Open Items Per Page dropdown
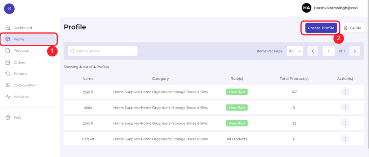This screenshot has width=369, height=157. pos(295,51)
